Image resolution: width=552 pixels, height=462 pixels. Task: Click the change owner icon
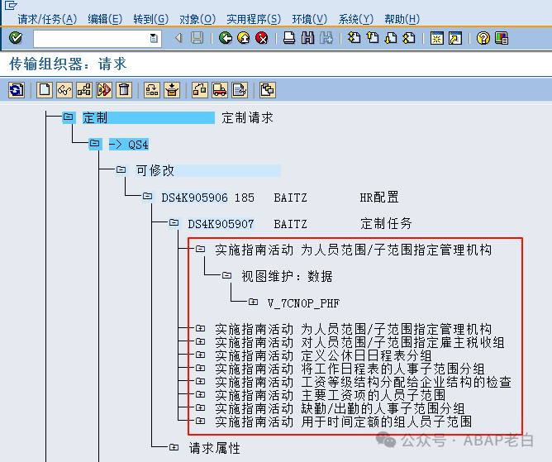[200, 90]
